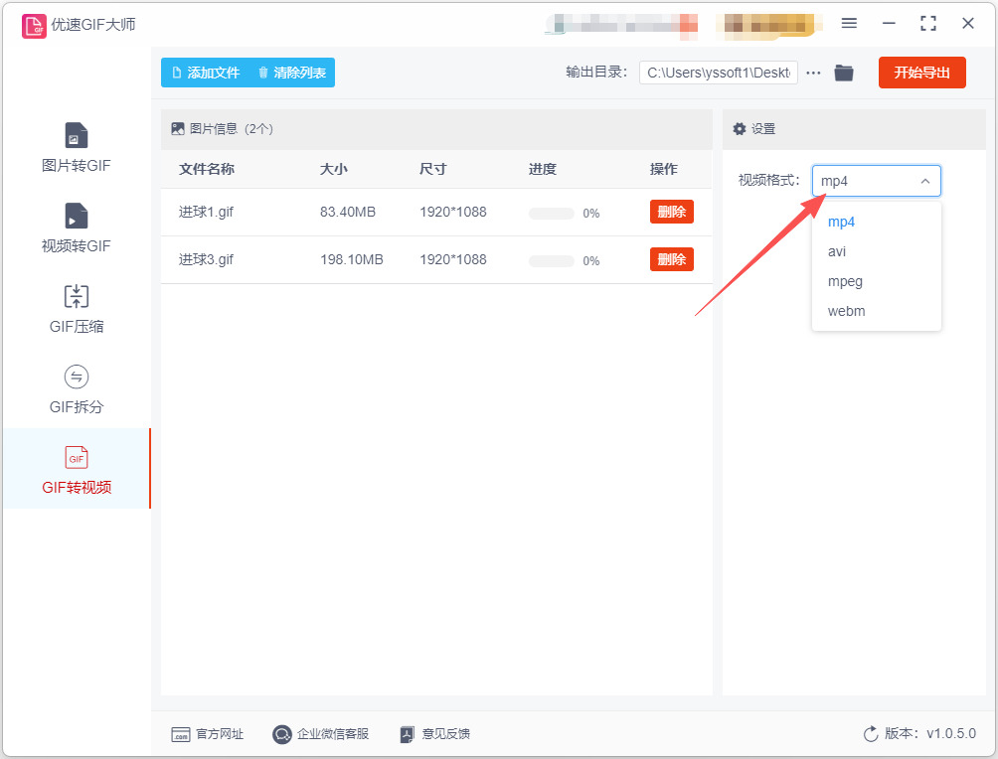Image resolution: width=998 pixels, height=759 pixels.
Task: Collapse the 视频格式 dropdown chevron
Action: (925, 182)
